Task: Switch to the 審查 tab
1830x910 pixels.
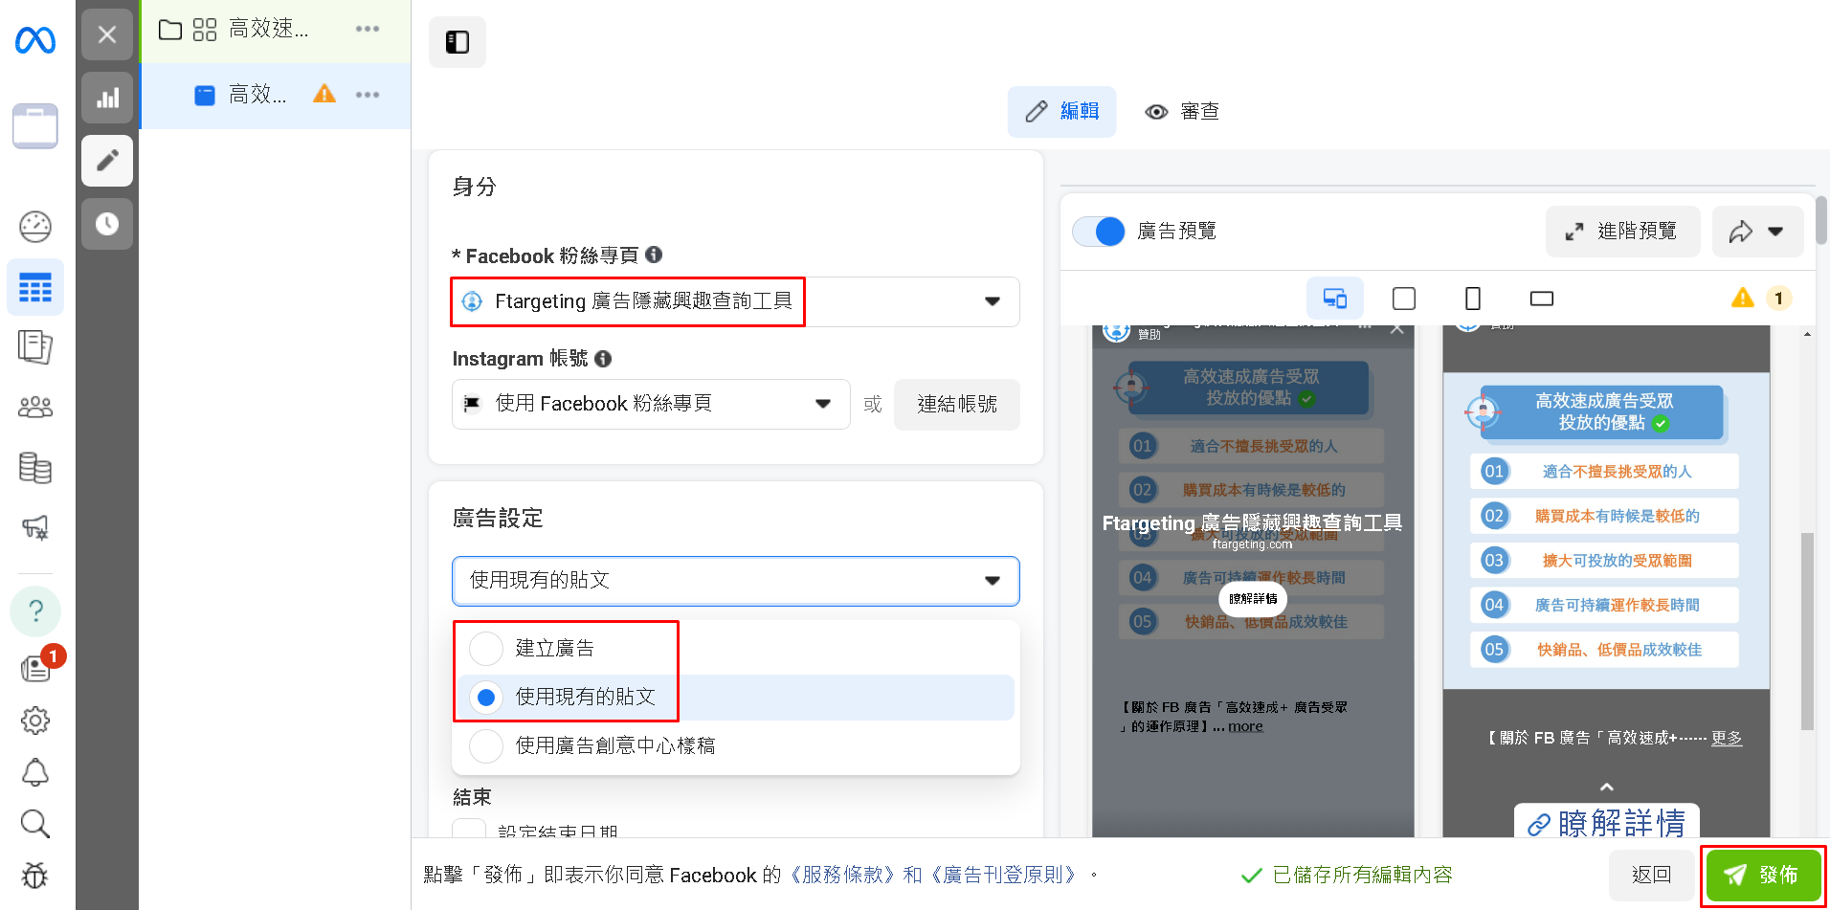Action: [x=1182, y=112]
